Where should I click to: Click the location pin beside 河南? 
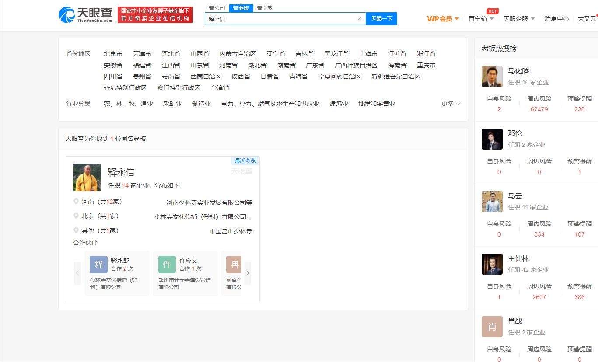[76, 202]
